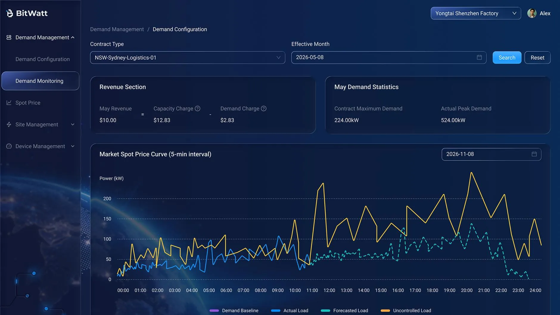Click the BitWatt logo icon
Viewport: 560px width, 315px height.
point(10,13)
